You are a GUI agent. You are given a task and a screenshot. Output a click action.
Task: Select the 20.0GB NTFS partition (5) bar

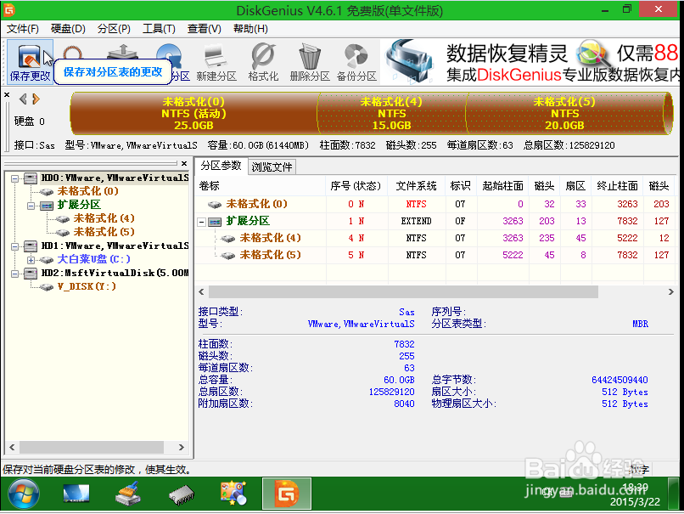(564, 113)
